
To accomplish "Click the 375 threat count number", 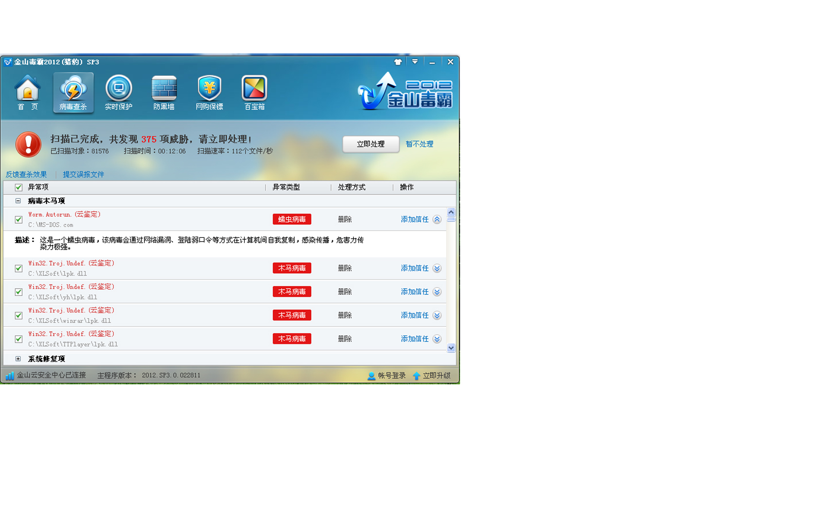I will [149, 140].
